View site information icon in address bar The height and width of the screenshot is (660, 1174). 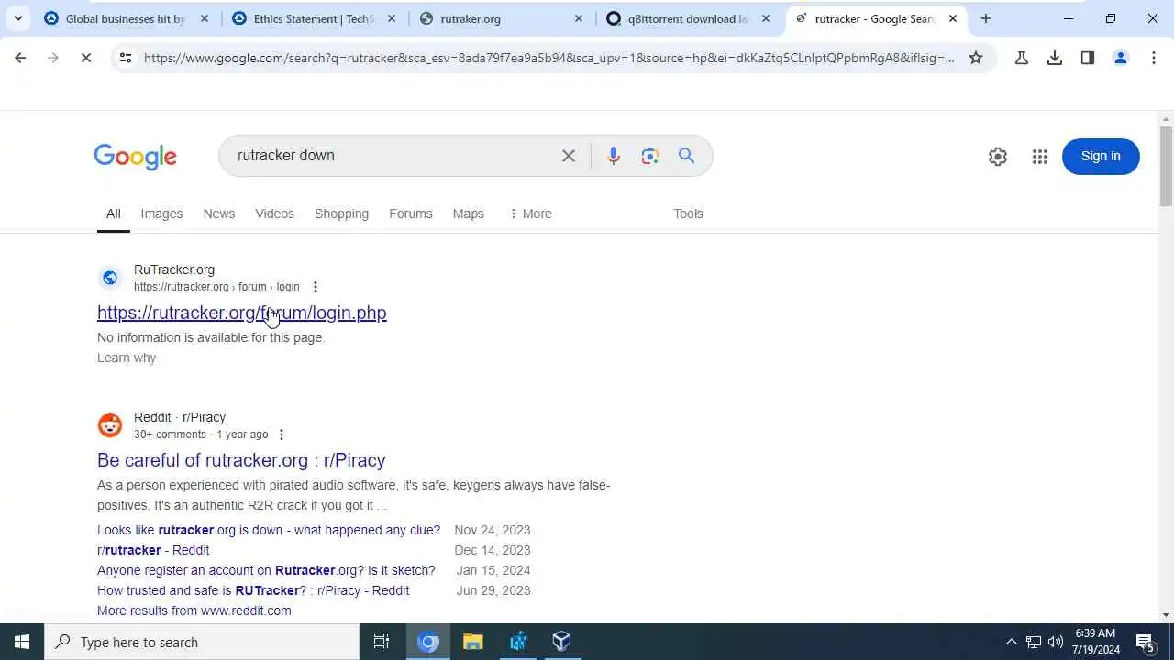(126, 58)
